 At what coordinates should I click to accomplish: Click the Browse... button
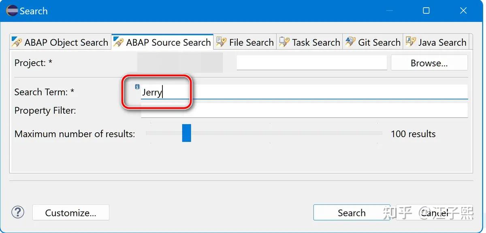pyautogui.click(x=429, y=63)
